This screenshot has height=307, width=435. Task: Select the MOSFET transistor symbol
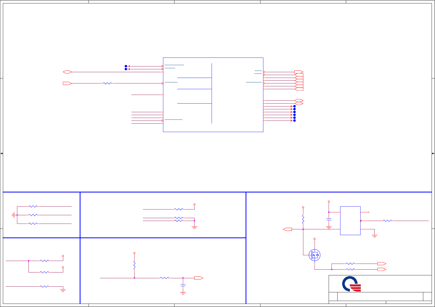point(315,255)
